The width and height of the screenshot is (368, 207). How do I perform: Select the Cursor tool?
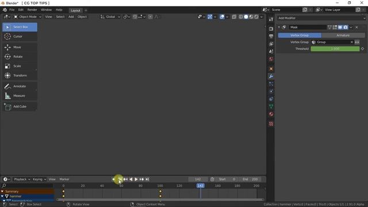[x=20, y=36]
